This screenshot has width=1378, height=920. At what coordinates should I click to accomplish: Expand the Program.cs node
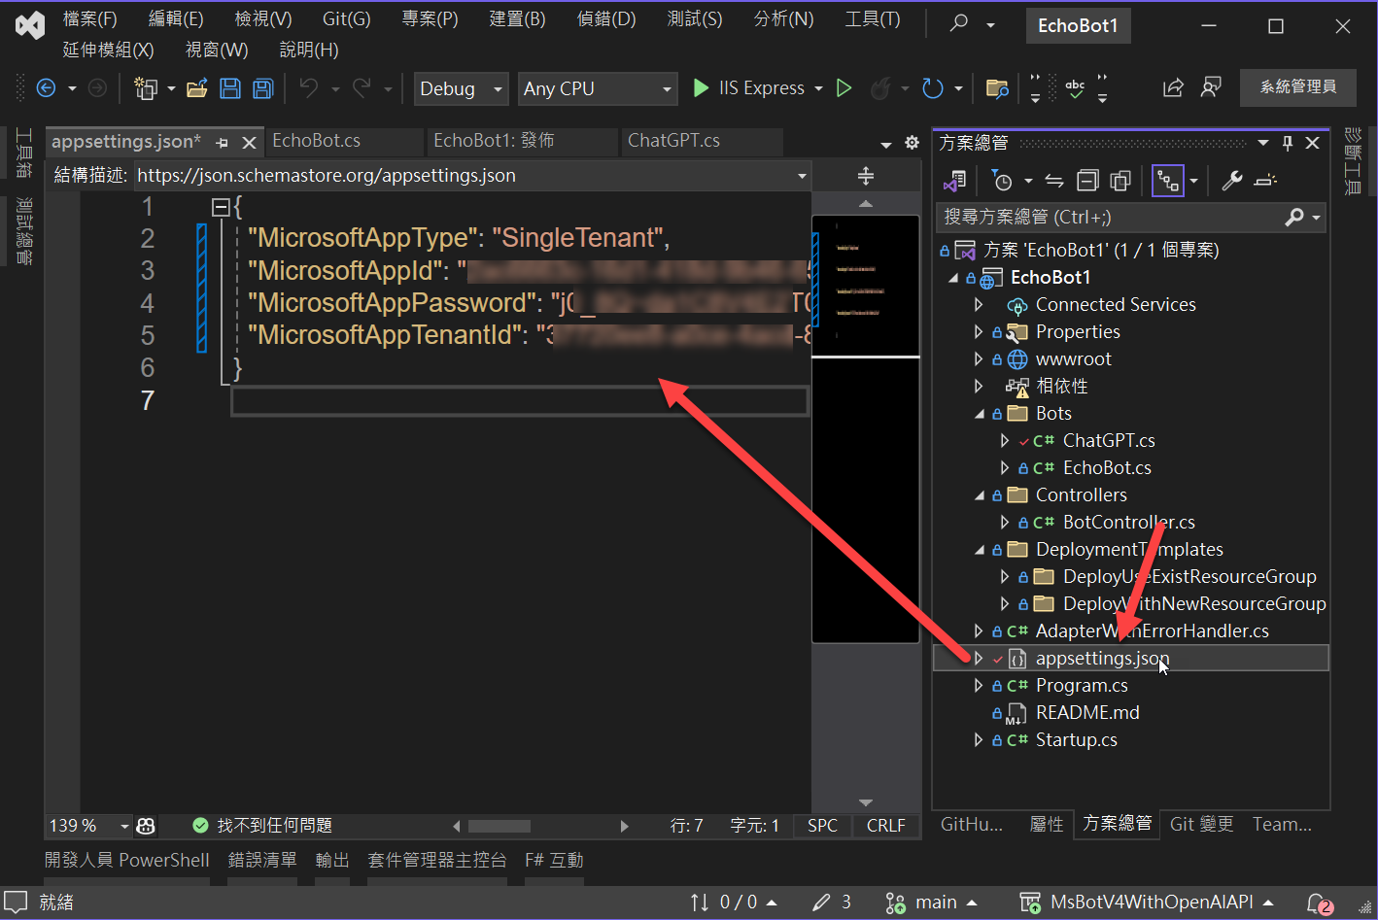click(979, 685)
